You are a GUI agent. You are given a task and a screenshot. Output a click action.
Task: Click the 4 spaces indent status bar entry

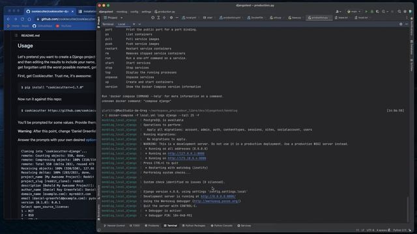tap(382, 230)
